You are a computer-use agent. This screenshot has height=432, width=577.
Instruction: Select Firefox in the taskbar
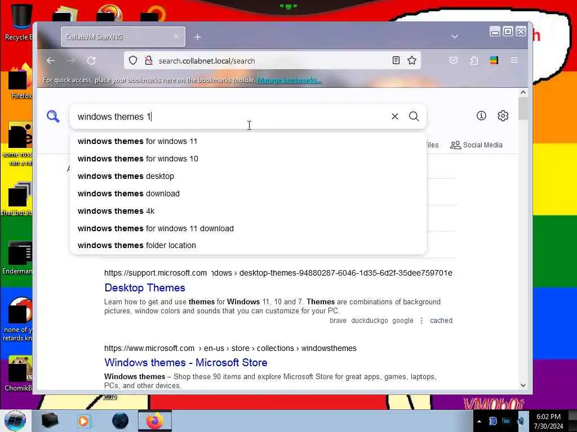coord(155,421)
